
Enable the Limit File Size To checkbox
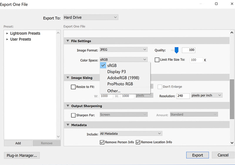(157, 60)
